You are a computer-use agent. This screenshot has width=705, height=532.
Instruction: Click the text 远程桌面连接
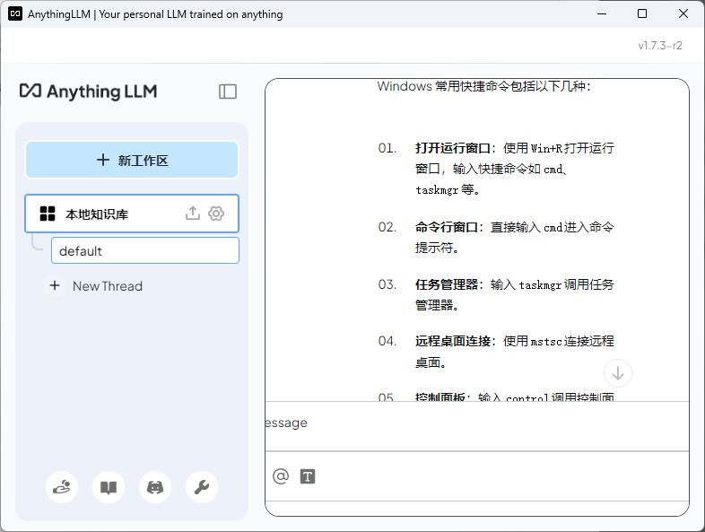pyautogui.click(x=452, y=341)
